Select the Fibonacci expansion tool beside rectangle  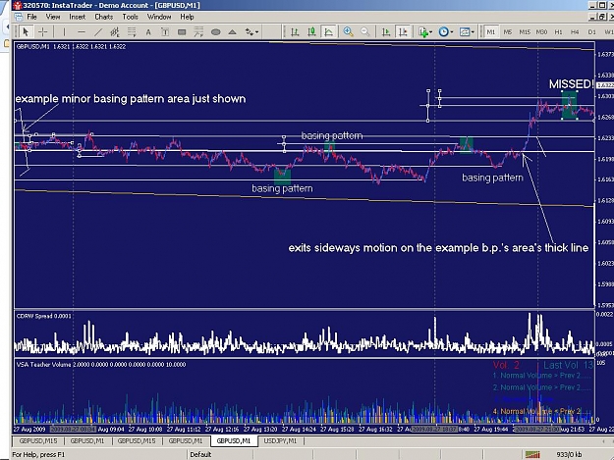[198, 31]
